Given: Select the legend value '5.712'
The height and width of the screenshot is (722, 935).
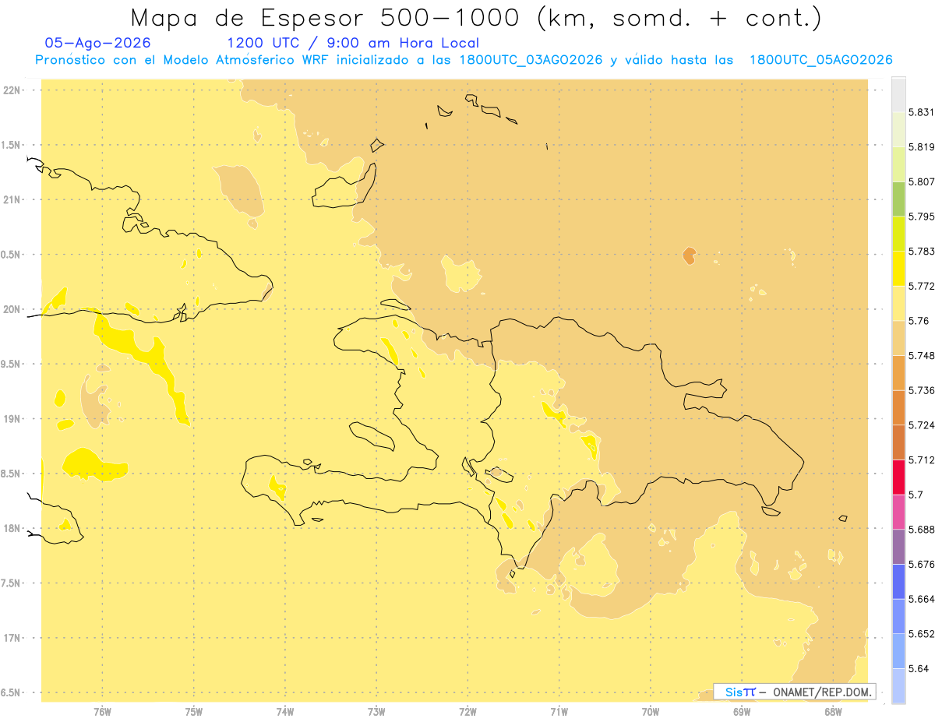Looking at the screenshot, I should pyautogui.click(x=921, y=460).
